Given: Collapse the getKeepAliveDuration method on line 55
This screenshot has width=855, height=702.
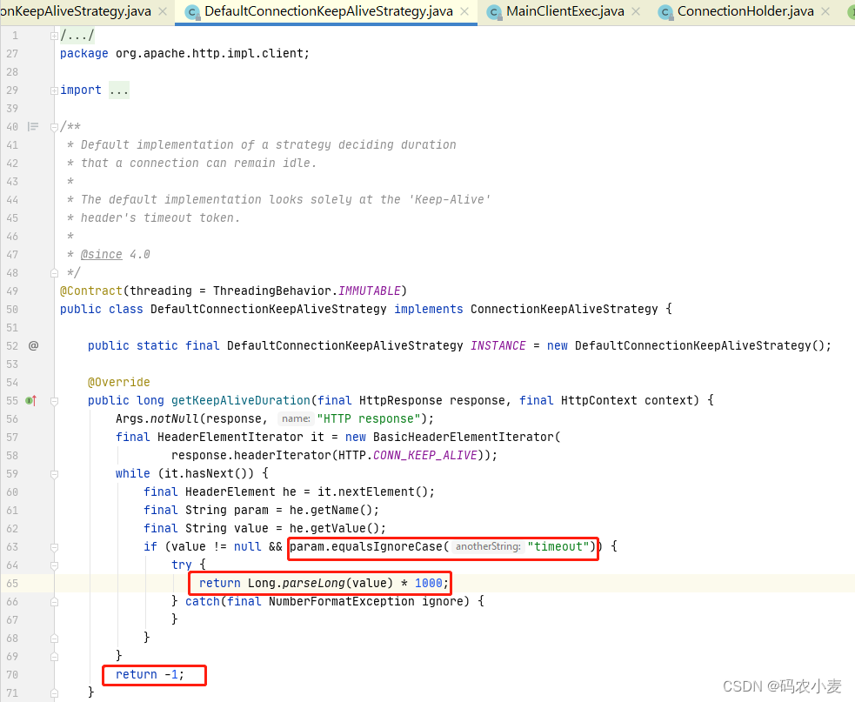Looking at the screenshot, I should click(54, 401).
